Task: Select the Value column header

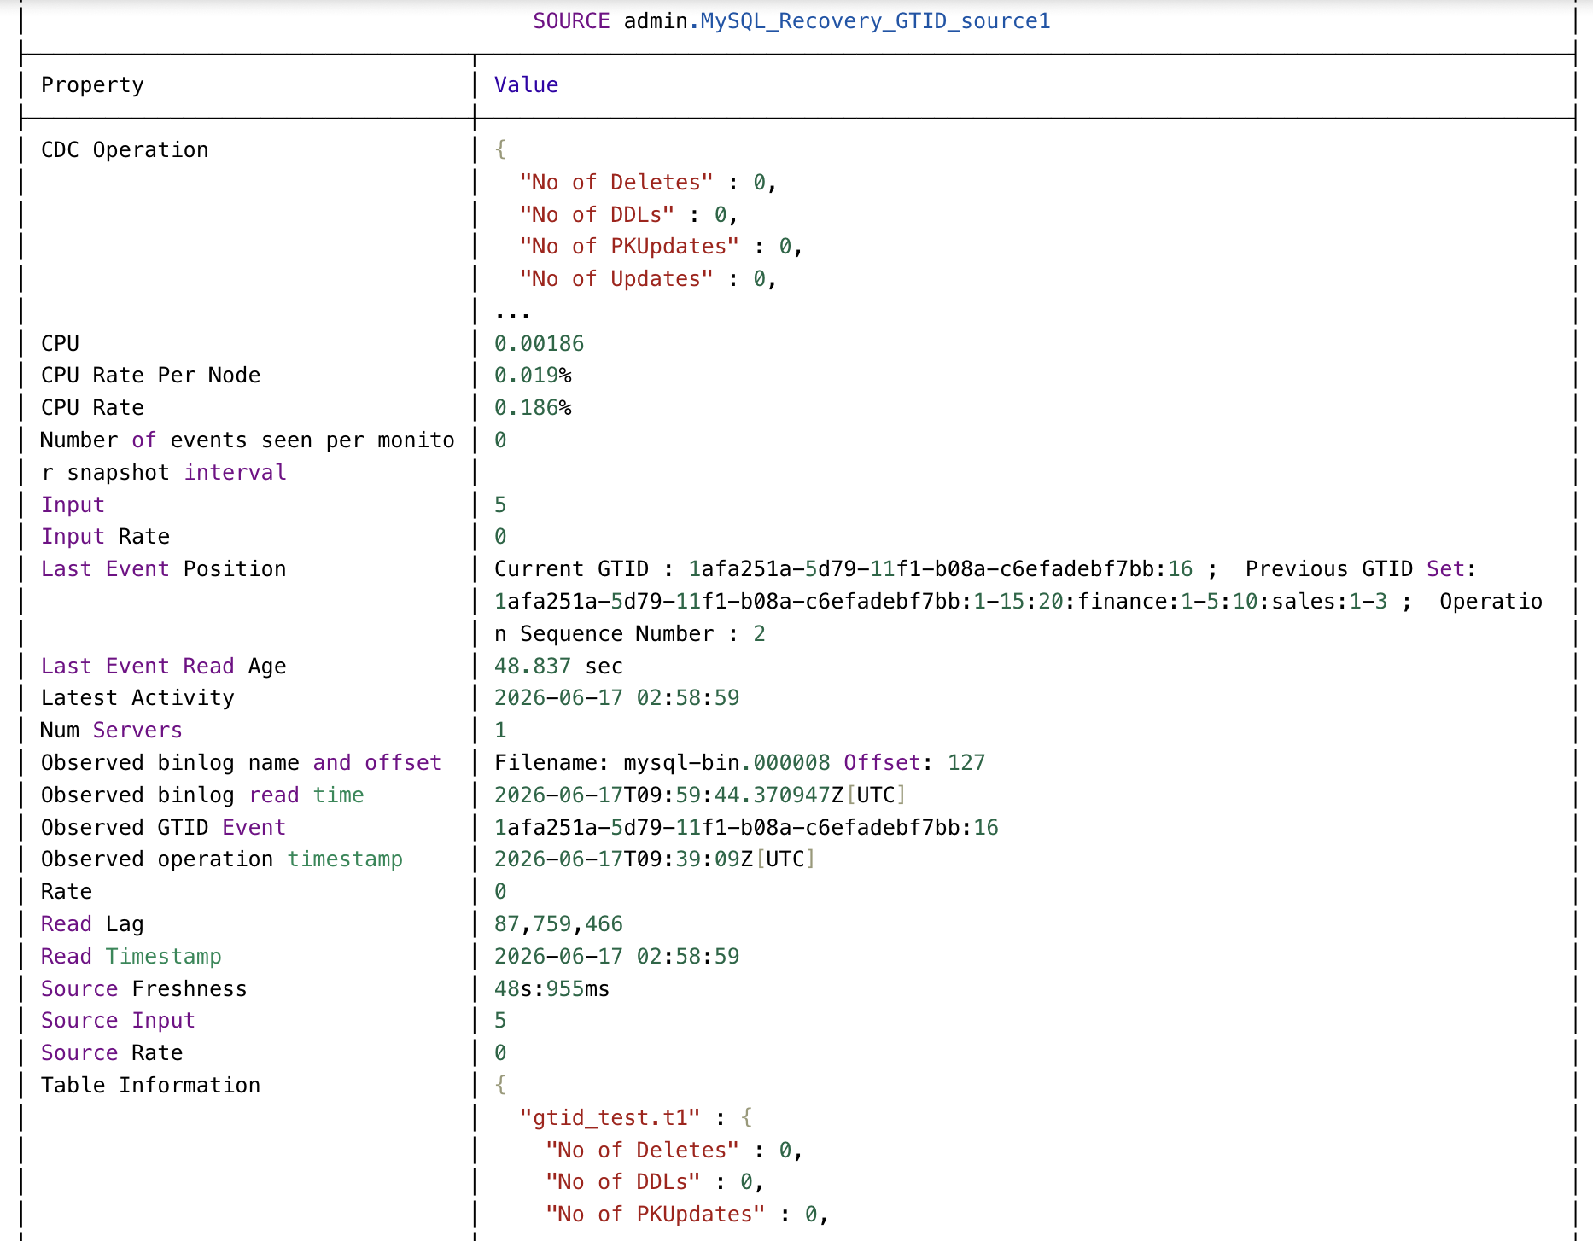Action: (526, 85)
